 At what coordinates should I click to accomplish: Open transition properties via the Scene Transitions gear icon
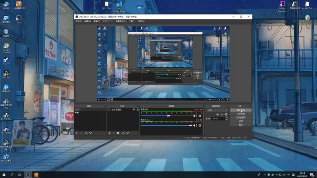(226, 114)
